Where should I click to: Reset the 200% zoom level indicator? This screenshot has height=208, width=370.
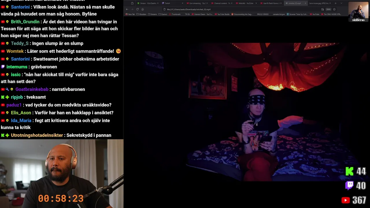[x=328, y=9]
